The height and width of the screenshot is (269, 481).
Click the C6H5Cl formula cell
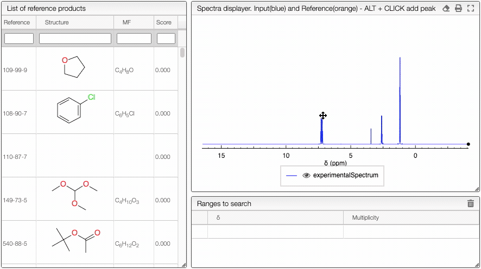tap(125, 114)
